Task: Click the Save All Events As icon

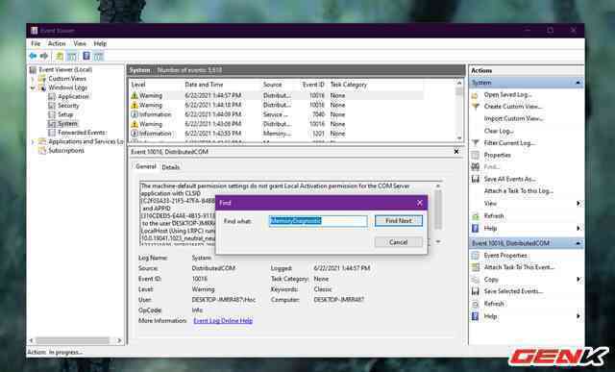Action: [475, 179]
